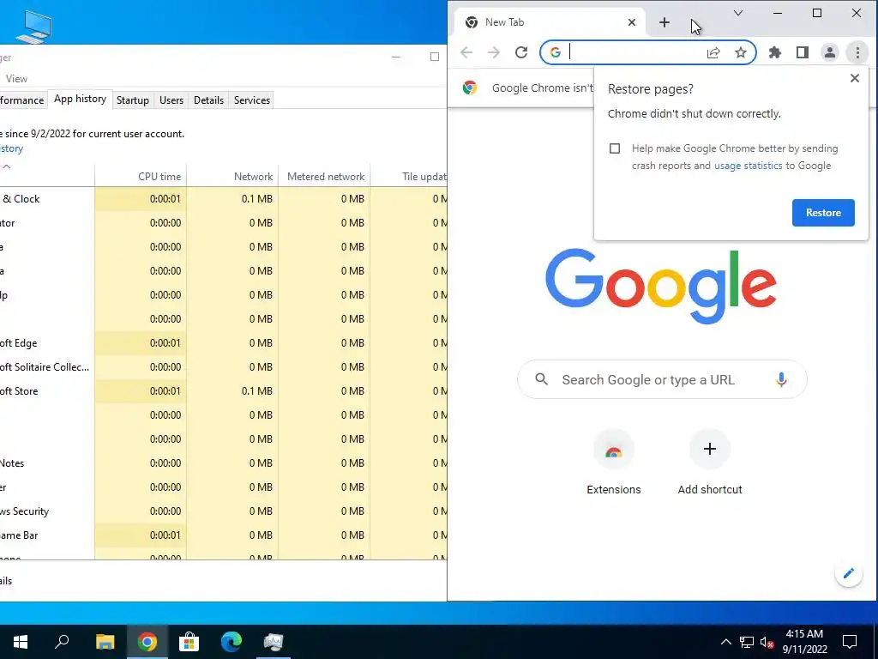Close the New Tab tab

(632, 22)
